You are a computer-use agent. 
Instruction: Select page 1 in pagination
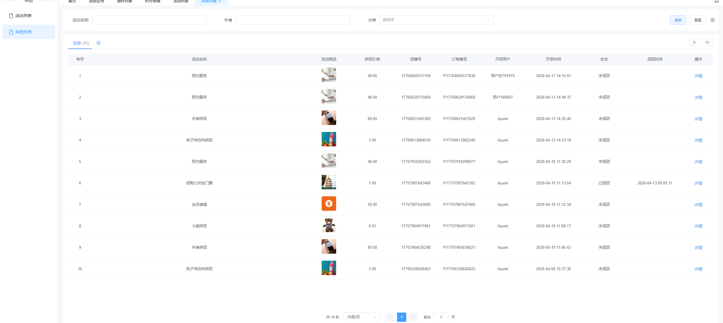click(x=402, y=317)
